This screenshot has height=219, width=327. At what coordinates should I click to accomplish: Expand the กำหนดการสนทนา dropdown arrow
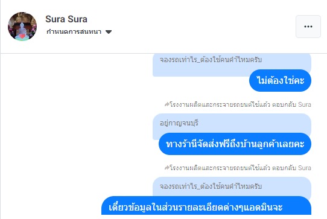(109, 32)
